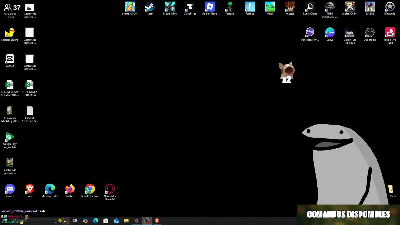The width and height of the screenshot is (400, 225).
Task: Select the Google Chrome desktop icon
Action: point(90,191)
